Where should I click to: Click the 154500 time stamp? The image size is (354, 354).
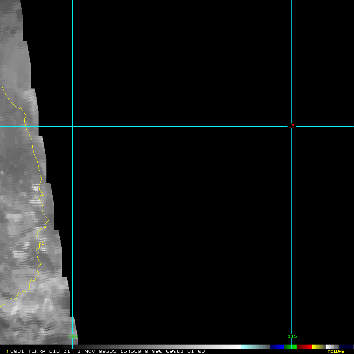tap(131, 351)
